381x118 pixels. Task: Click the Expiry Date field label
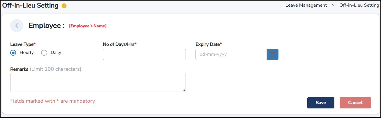click(208, 44)
